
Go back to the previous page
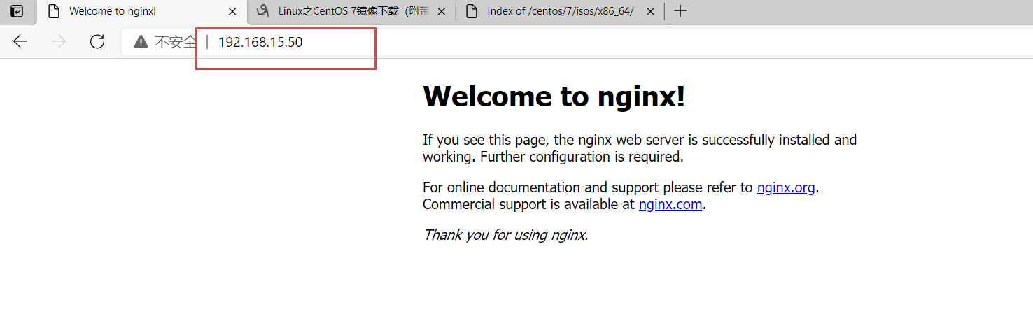20,42
